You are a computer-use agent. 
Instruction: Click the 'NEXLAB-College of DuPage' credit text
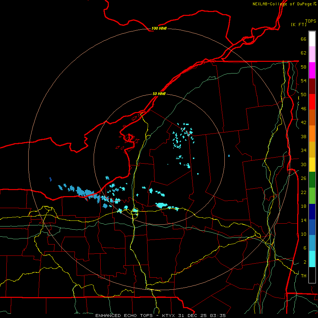282,4
